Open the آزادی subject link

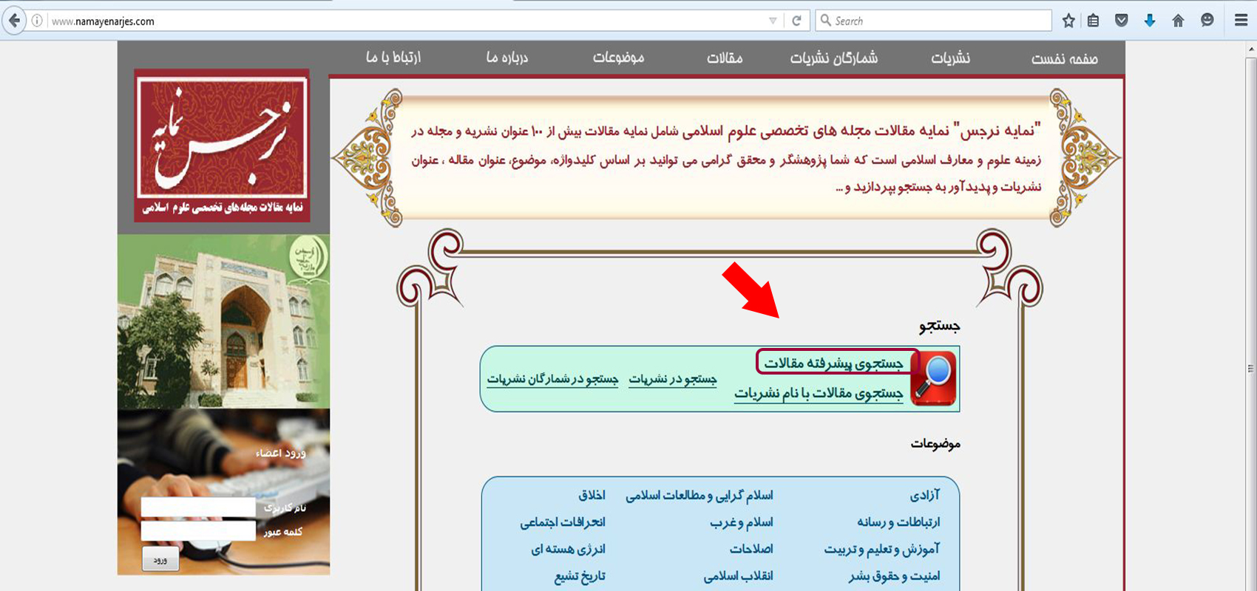point(924,495)
